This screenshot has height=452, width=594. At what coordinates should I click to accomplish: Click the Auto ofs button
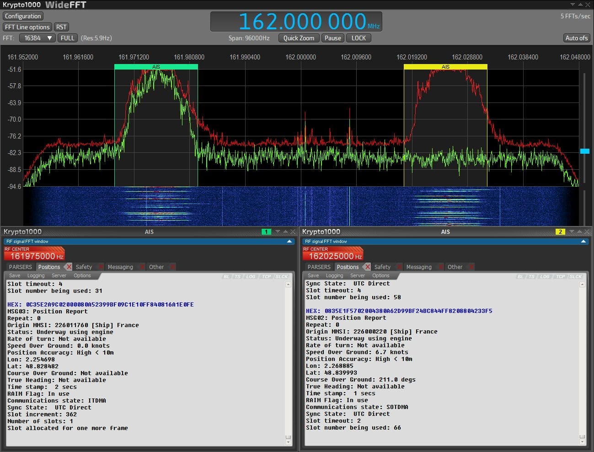(x=577, y=38)
